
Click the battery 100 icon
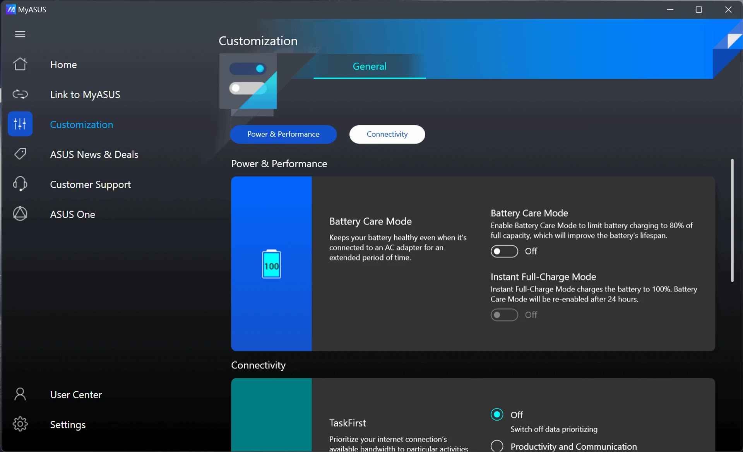[x=271, y=264]
